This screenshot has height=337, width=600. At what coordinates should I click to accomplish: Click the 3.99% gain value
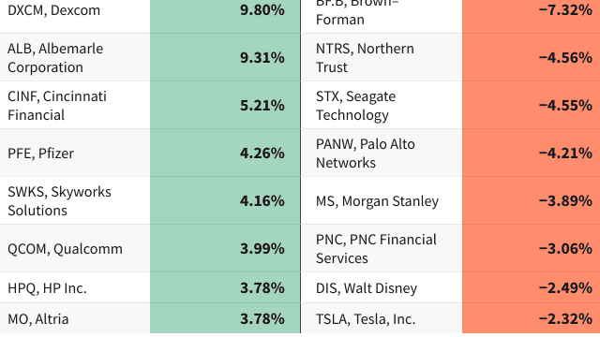262,249
